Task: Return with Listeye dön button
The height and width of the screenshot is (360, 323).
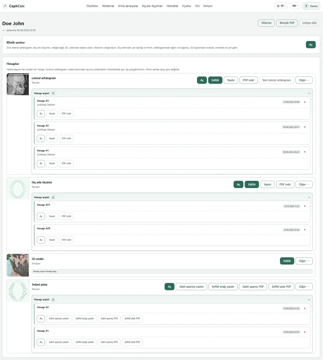Action: [310, 23]
